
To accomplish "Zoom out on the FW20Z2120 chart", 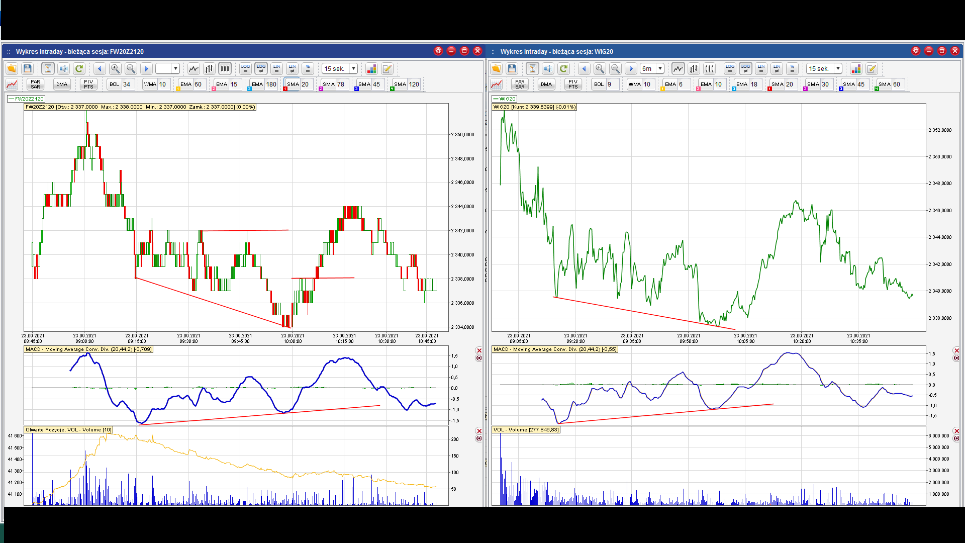I will (x=131, y=69).
